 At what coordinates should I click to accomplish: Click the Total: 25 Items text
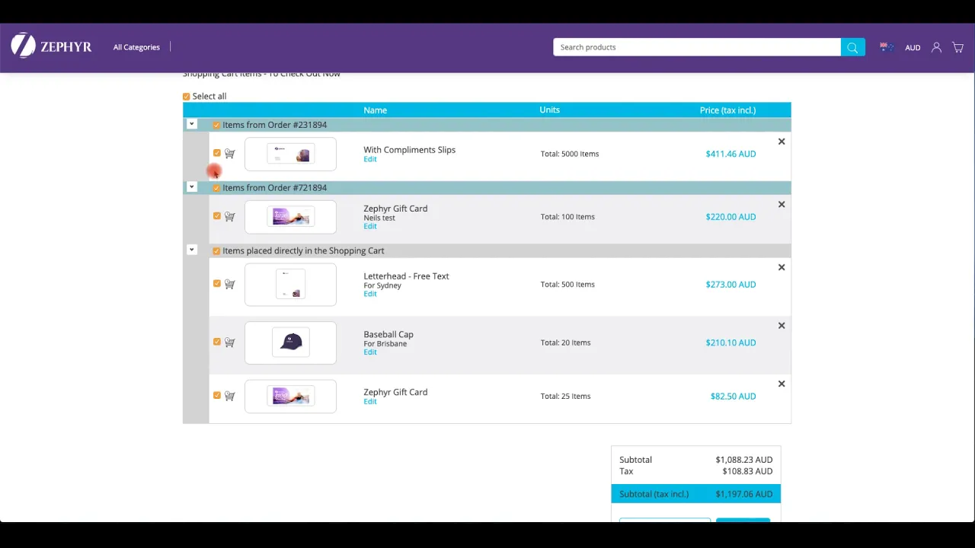pos(565,397)
